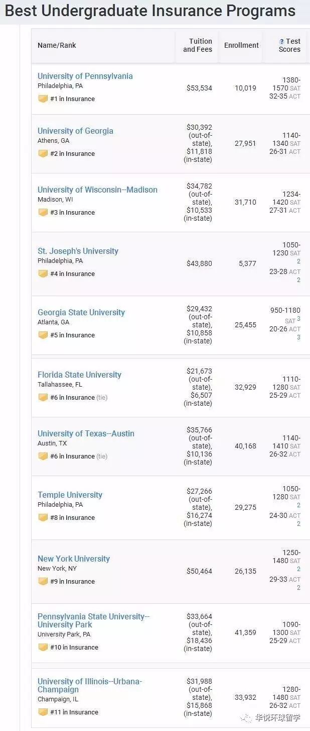310x731 pixels.
Task: Open the University of Texas--Austin link
Action: 86,434
